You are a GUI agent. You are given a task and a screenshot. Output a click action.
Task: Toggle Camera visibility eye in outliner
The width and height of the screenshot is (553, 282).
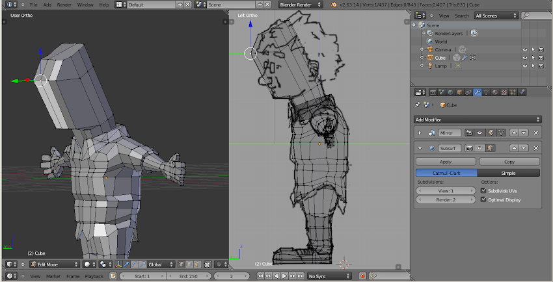tap(525, 49)
